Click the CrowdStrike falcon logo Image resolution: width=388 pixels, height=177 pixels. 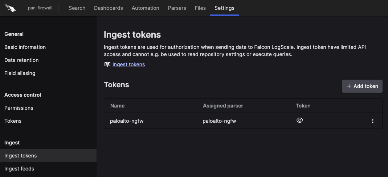point(10,8)
